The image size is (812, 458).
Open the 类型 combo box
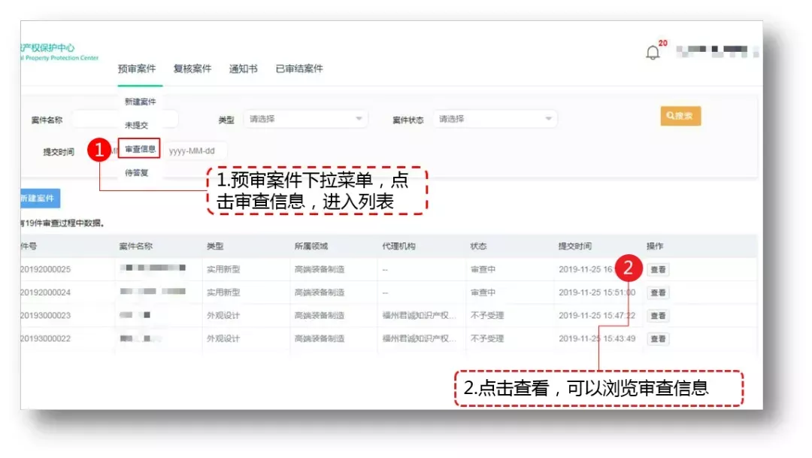[x=304, y=119]
